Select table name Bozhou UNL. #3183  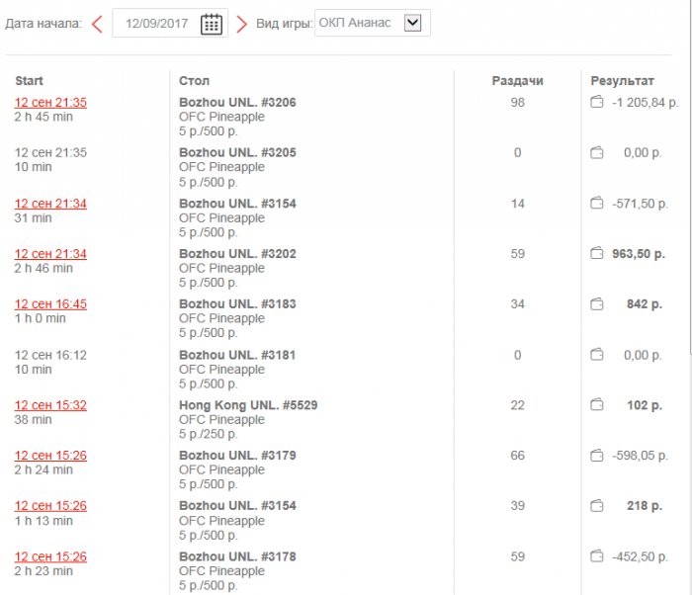pos(237,304)
